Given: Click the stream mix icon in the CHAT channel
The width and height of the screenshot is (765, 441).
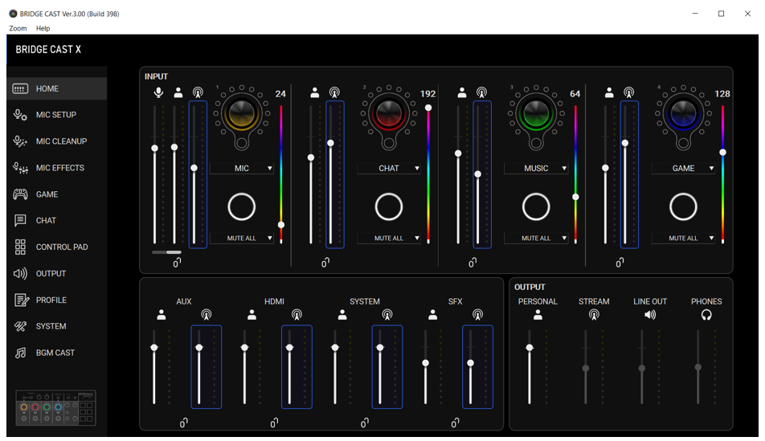Looking at the screenshot, I should [x=334, y=92].
